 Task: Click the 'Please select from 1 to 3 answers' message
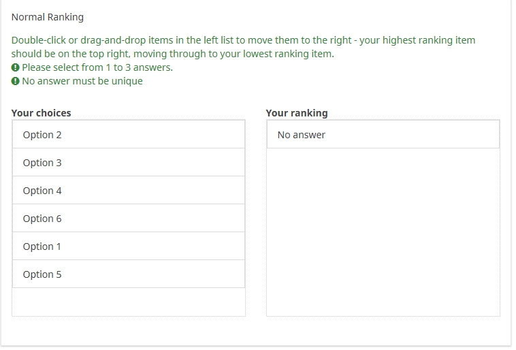(x=97, y=67)
